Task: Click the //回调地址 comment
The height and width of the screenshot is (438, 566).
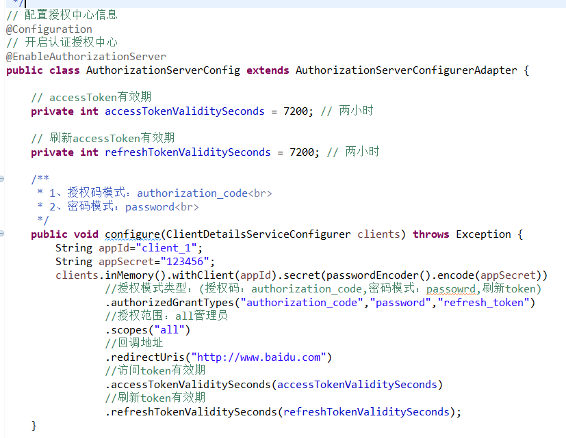Action: 134,343
